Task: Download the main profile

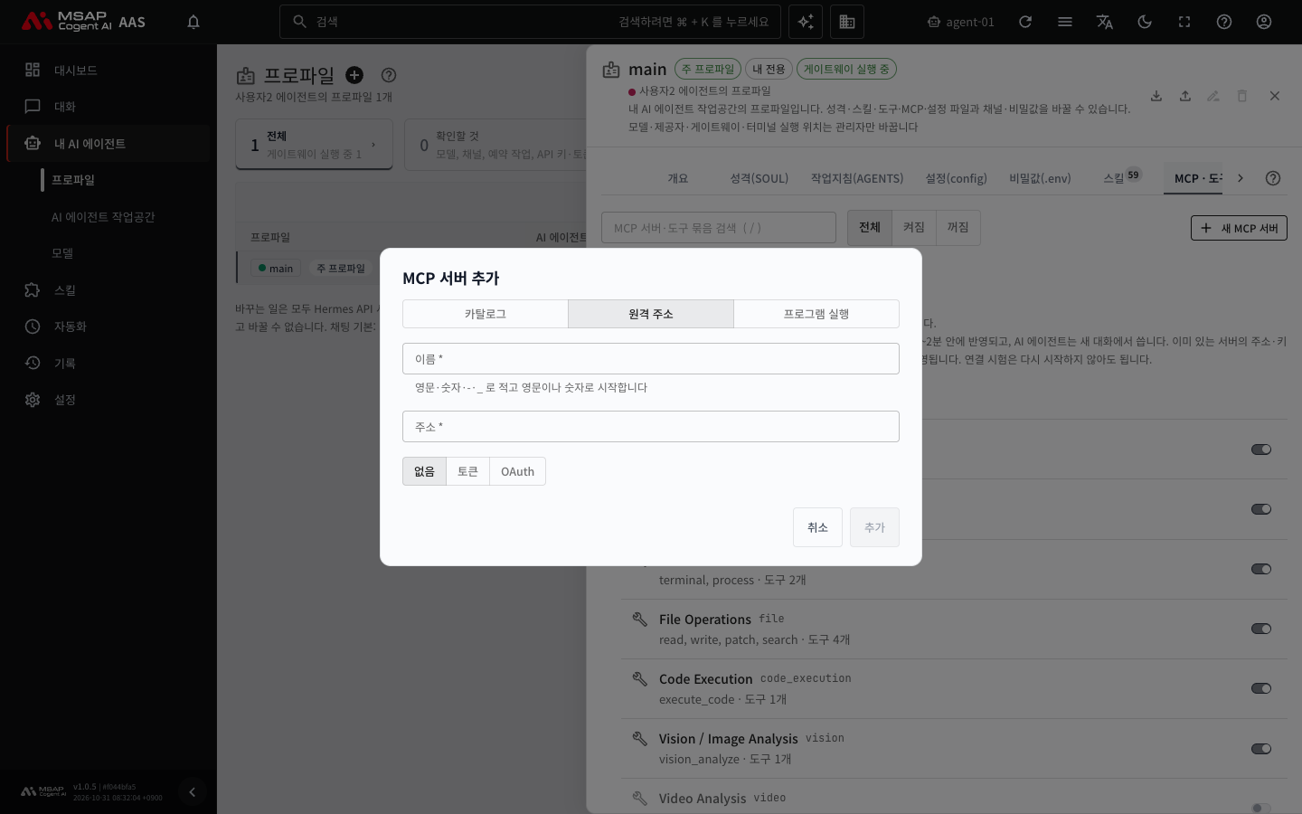Action: tap(1156, 96)
